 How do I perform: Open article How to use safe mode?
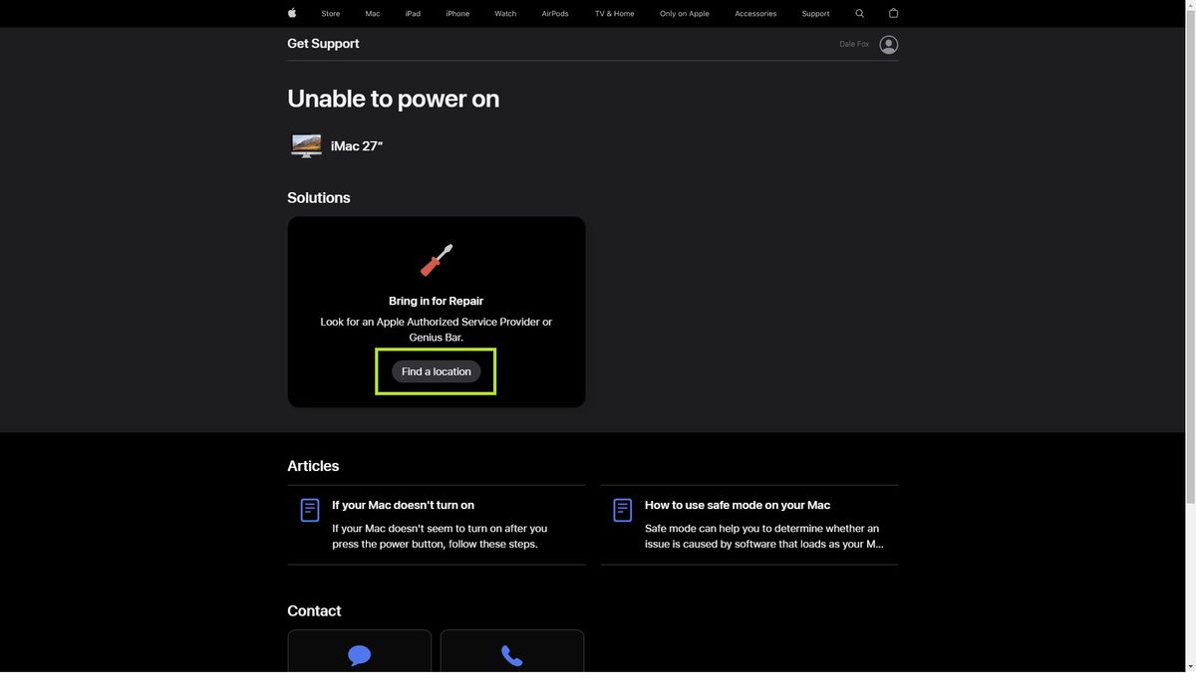(x=738, y=504)
